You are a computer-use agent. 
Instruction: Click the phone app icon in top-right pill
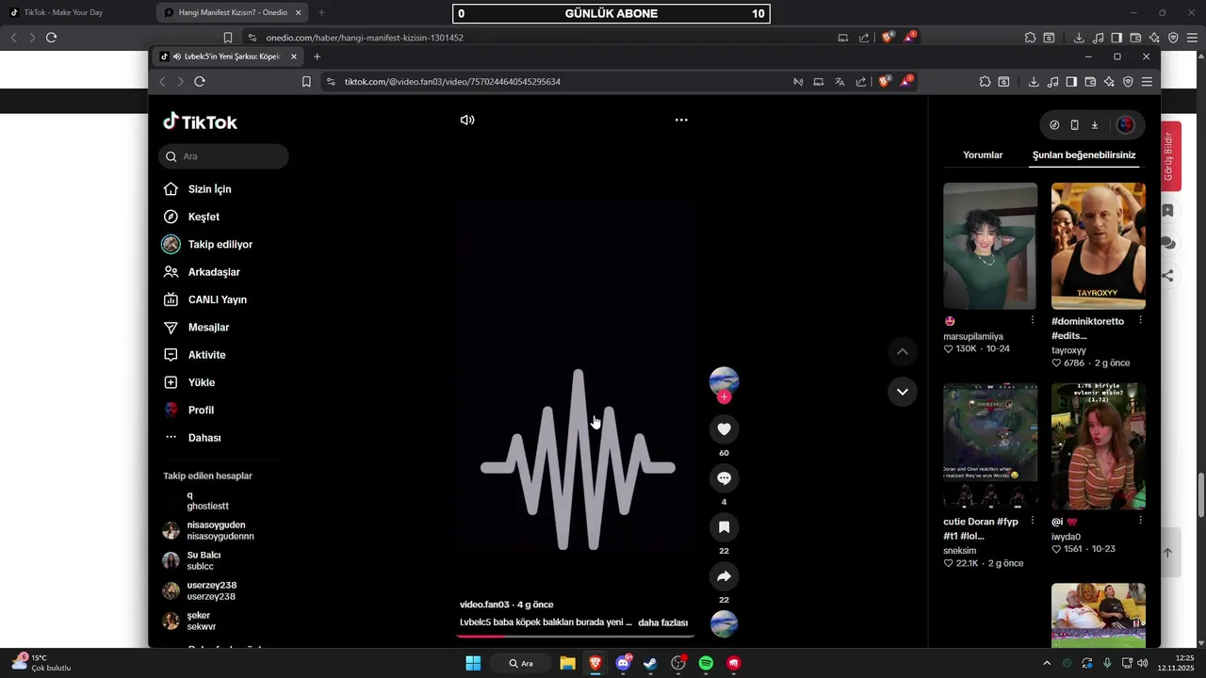(x=1074, y=125)
